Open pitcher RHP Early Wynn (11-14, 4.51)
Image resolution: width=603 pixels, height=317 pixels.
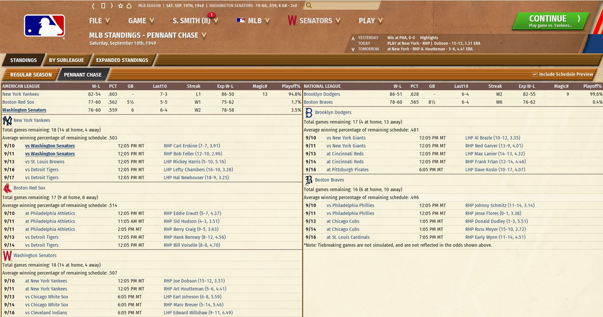coord(496,238)
